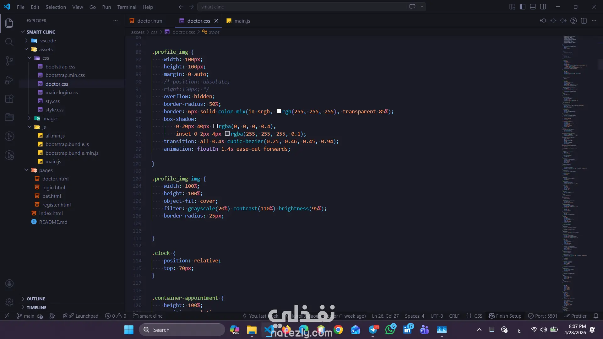Publish branch with the cloud icon in status bar
The width and height of the screenshot is (603, 339).
(x=40, y=316)
